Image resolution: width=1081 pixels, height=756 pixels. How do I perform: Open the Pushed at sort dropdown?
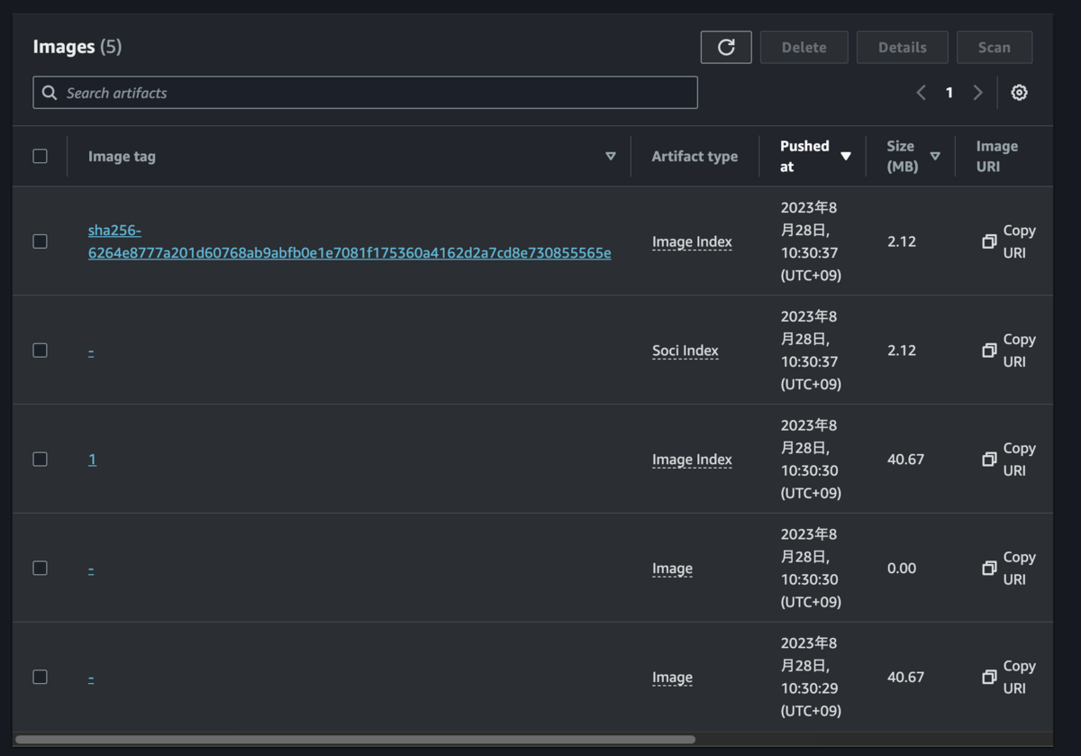coord(847,155)
